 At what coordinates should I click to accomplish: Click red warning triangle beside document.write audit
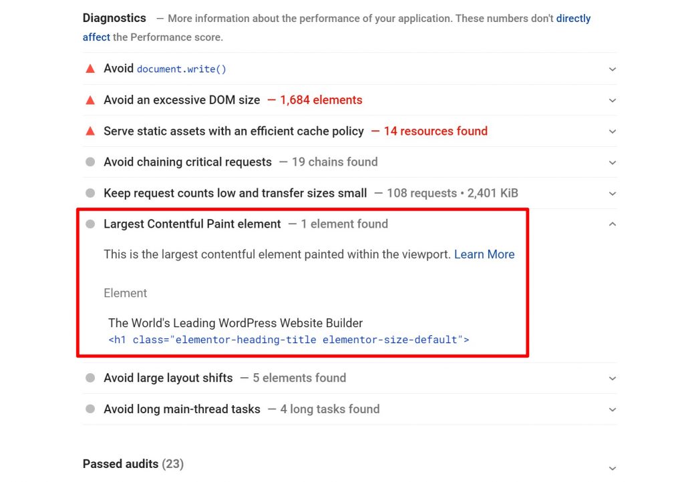(x=90, y=69)
